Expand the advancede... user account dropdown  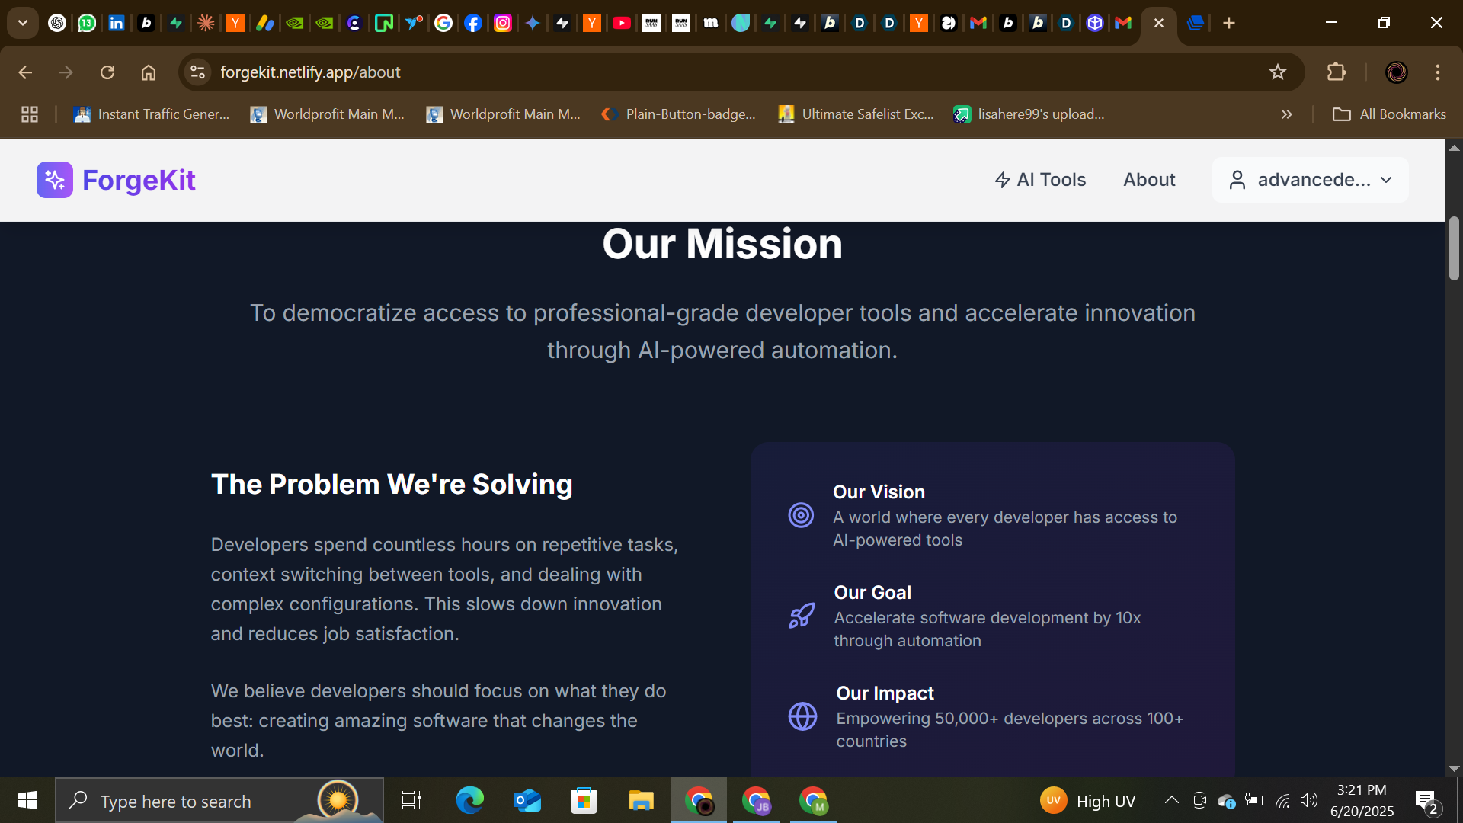point(1310,180)
